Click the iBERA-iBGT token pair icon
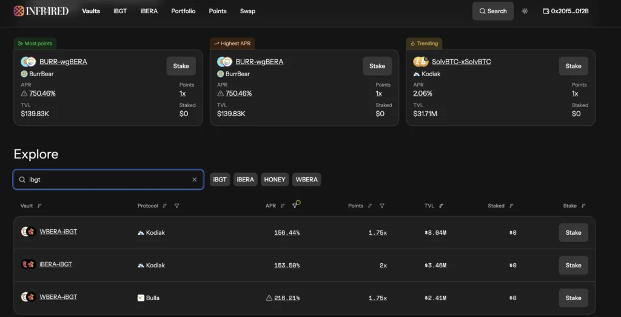Image resolution: width=621 pixels, height=317 pixels. click(x=29, y=264)
